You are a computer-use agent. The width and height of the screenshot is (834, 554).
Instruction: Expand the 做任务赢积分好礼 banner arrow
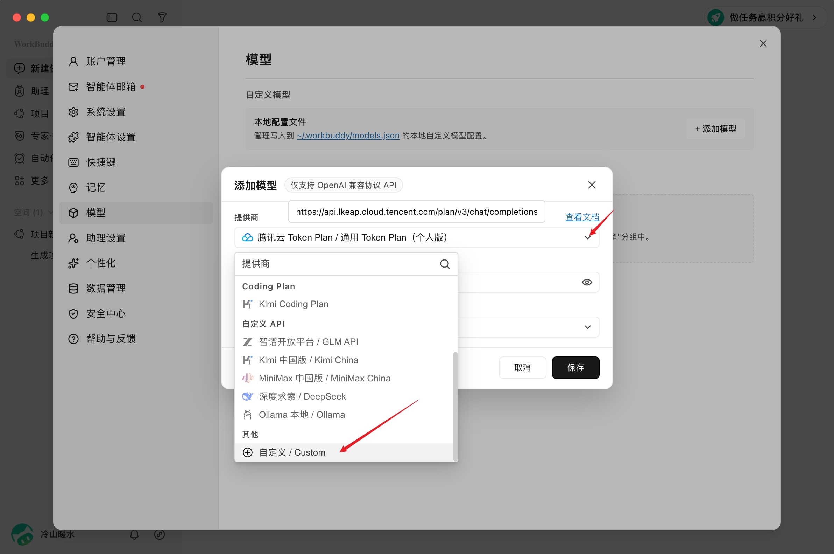pos(815,17)
